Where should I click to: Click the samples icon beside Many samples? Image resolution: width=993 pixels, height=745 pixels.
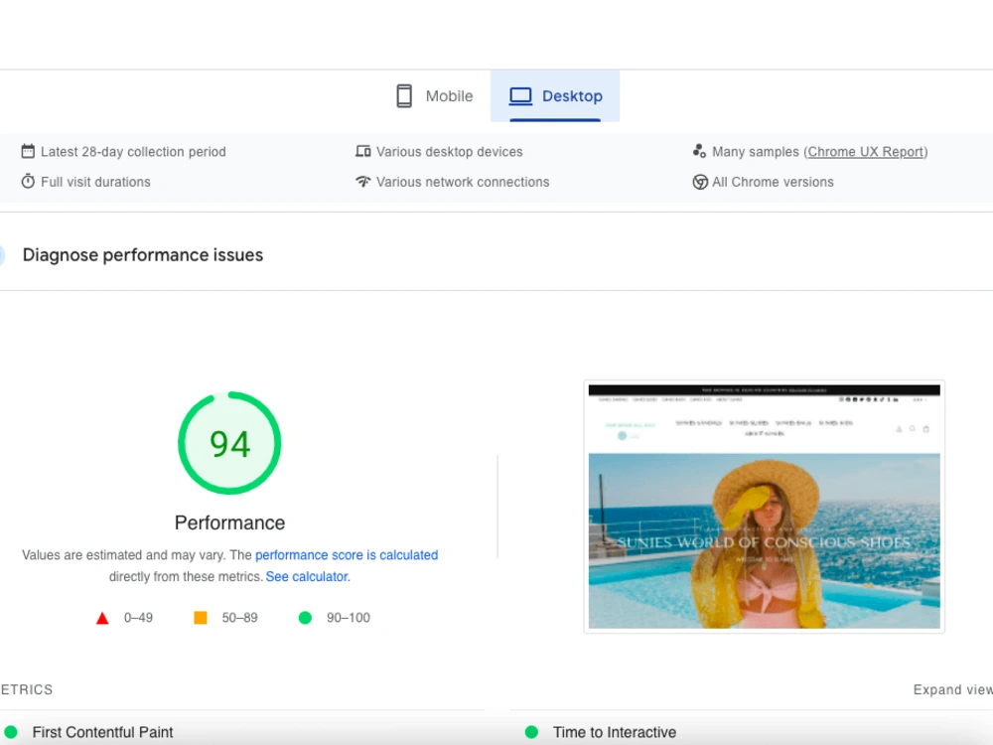[x=699, y=151]
